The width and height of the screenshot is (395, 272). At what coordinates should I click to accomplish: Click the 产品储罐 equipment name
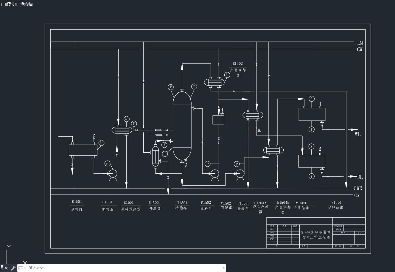click(301, 208)
